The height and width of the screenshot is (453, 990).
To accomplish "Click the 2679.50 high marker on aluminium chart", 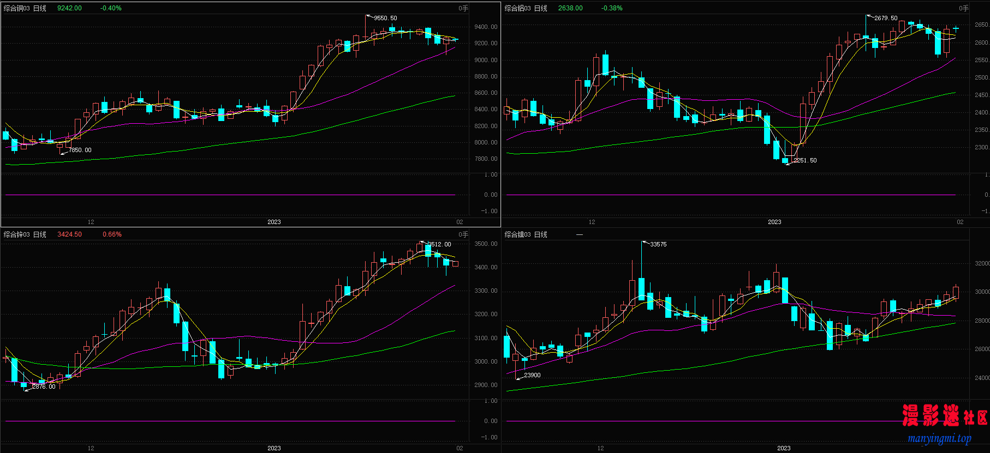I will pyautogui.click(x=886, y=18).
